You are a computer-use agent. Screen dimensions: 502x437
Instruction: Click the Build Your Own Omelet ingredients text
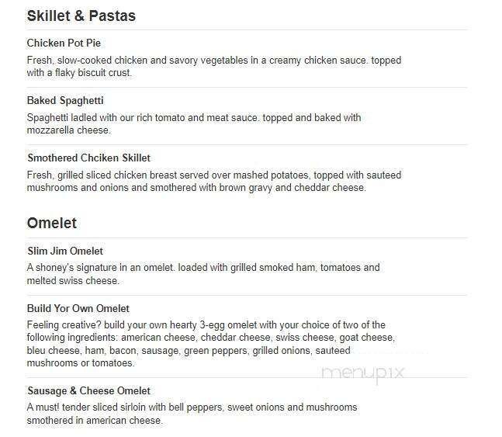211,344
